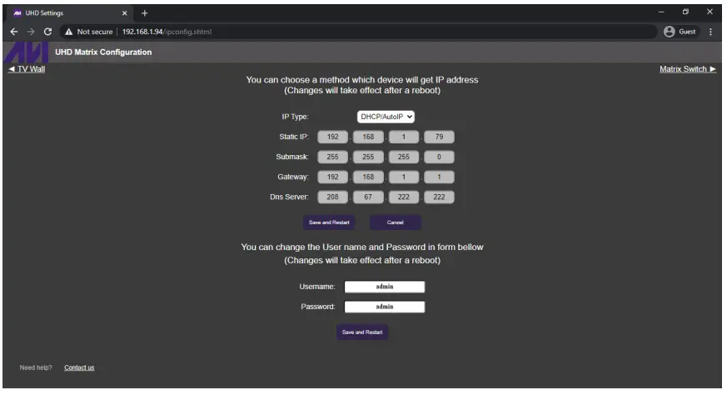The width and height of the screenshot is (727, 395).
Task: Click Static IP last octet 79 field
Action: point(439,137)
